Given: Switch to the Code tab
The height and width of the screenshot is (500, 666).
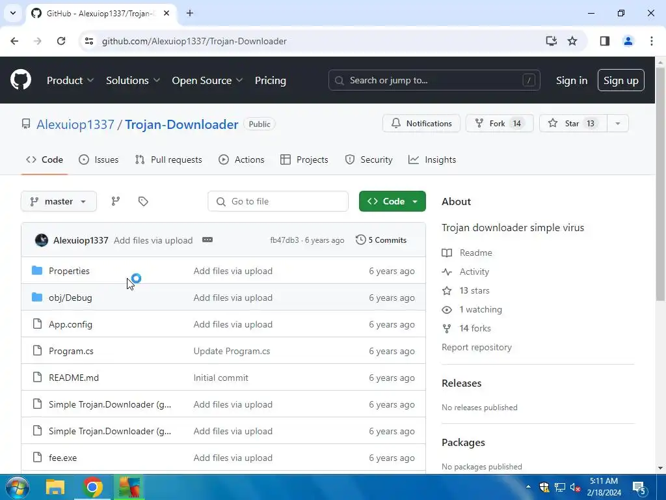Looking at the screenshot, I should 45,160.
